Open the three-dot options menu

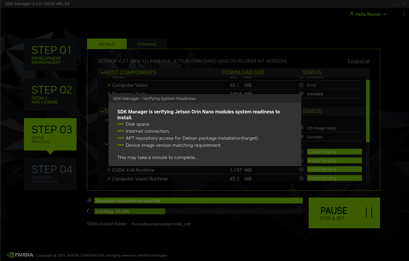(404, 14)
